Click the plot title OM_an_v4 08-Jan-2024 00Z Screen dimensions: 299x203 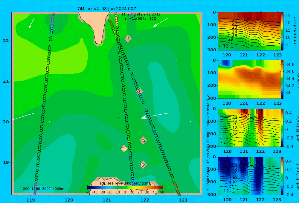tap(107, 9)
